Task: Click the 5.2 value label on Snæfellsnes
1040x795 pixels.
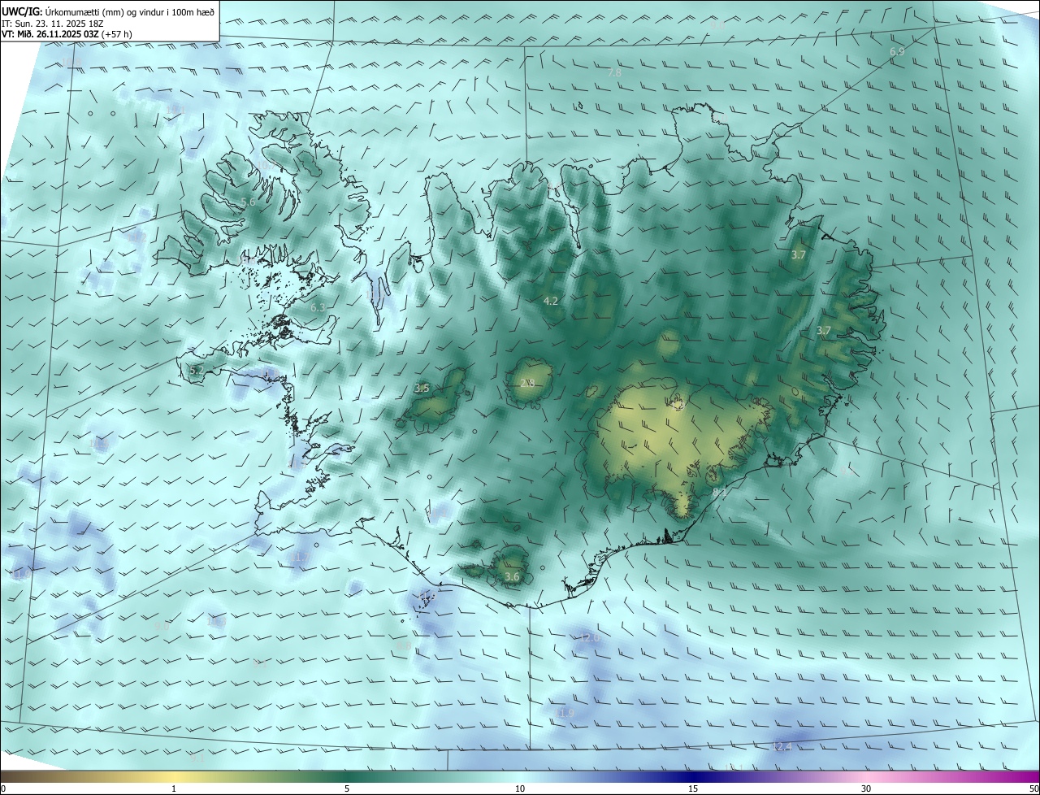Action: tap(197, 371)
